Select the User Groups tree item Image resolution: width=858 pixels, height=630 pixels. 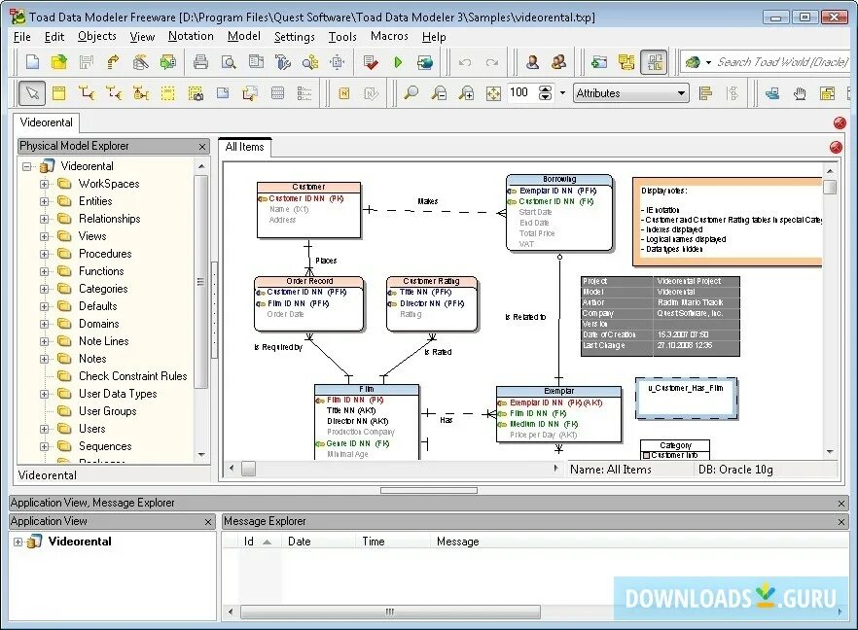(x=107, y=412)
